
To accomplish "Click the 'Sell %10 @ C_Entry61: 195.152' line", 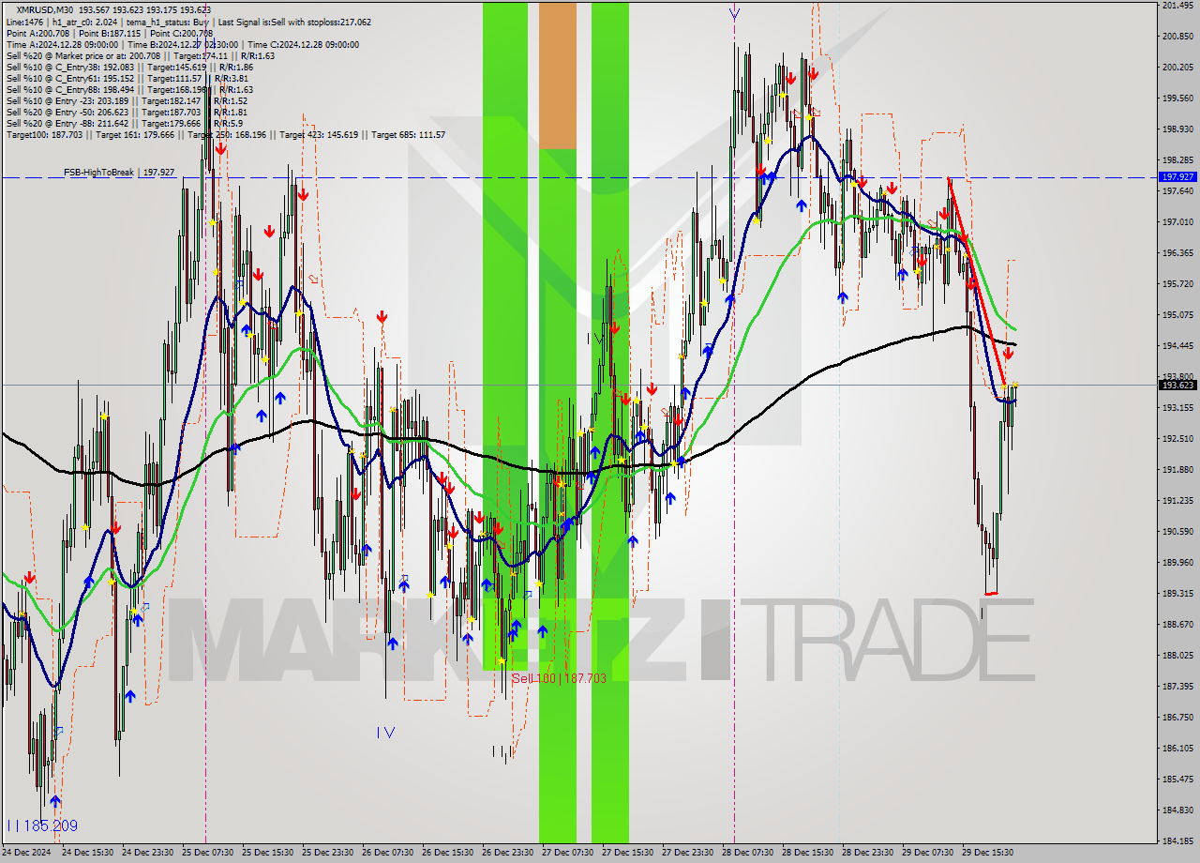I will (127, 78).
